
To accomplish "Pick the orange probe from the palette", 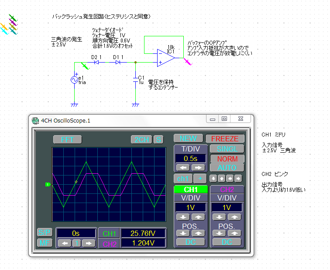I will (4, 27).
